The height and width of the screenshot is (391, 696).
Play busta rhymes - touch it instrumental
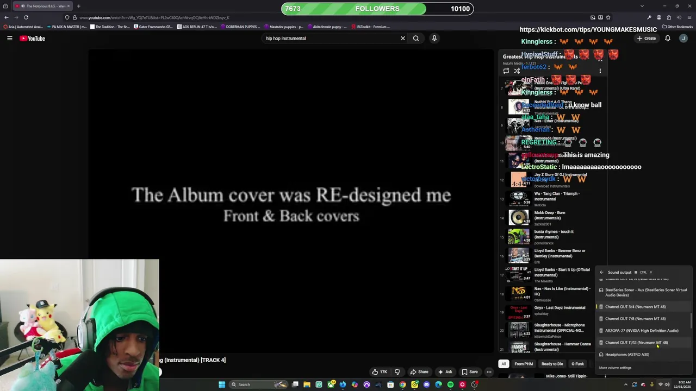(x=552, y=237)
